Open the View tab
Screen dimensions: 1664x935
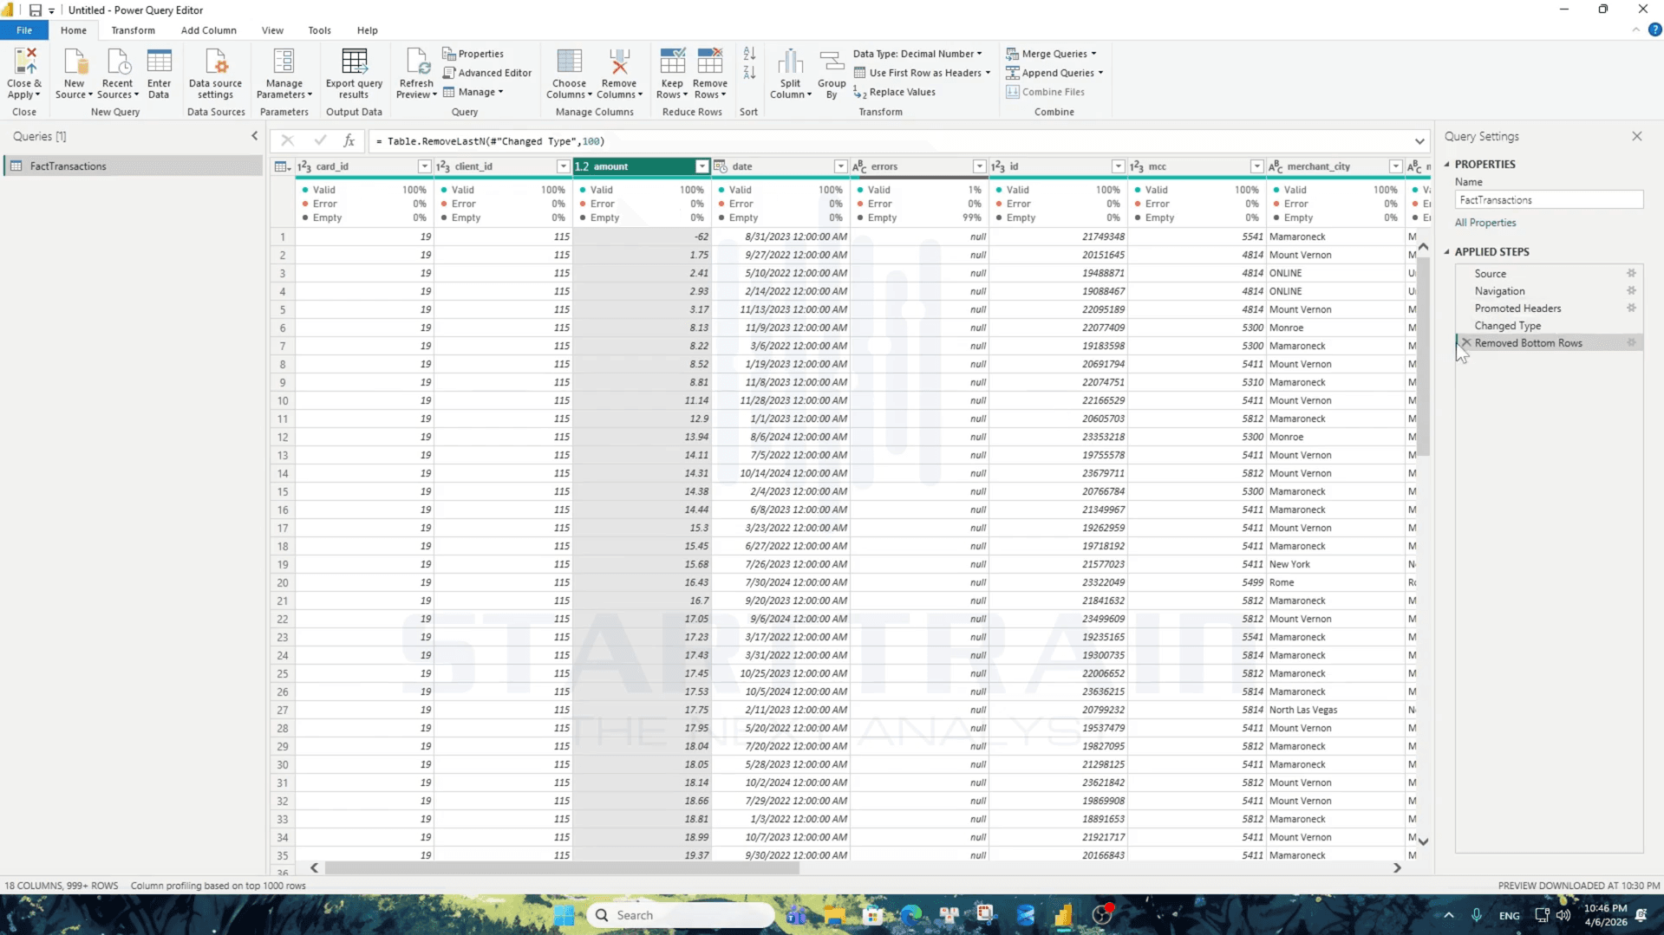pos(272,30)
